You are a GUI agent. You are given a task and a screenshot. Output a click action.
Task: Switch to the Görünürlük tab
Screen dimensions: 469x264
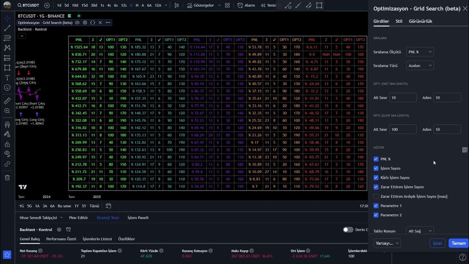[420, 21]
